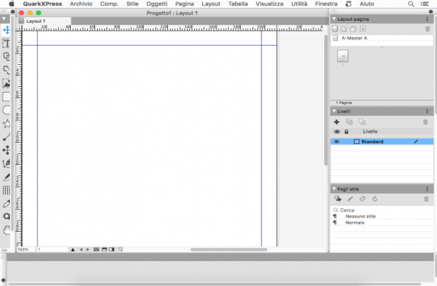Select the Starburst tool
Screen dimensions: 437x286
point(6,123)
